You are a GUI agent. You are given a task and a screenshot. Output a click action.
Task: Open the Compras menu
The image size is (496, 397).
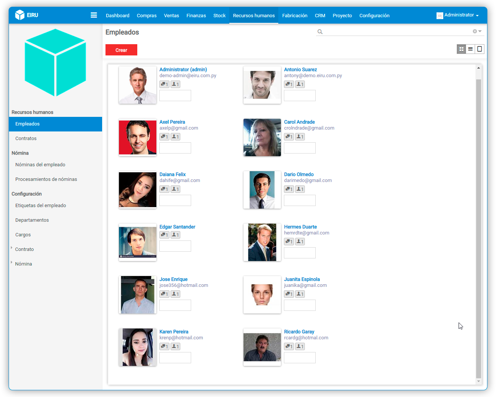pyautogui.click(x=147, y=15)
